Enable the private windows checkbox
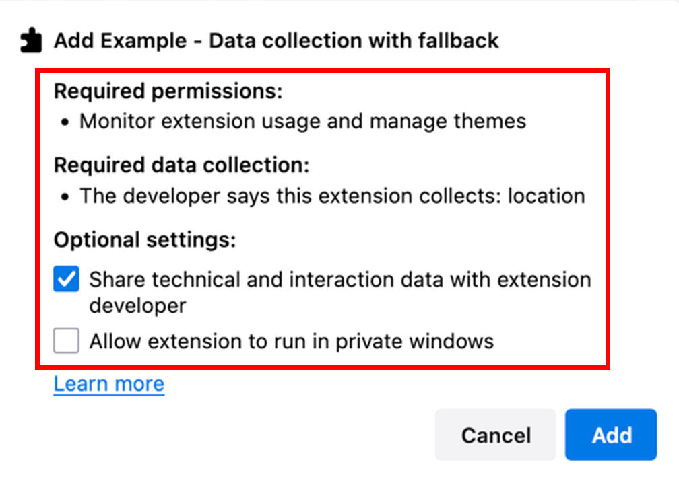The height and width of the screenshot is (483, 679). point(67,341)
